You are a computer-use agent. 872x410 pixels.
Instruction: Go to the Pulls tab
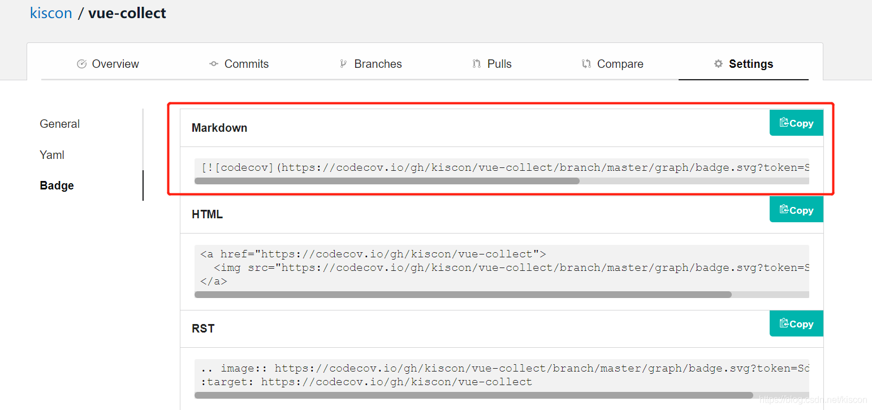499,64
